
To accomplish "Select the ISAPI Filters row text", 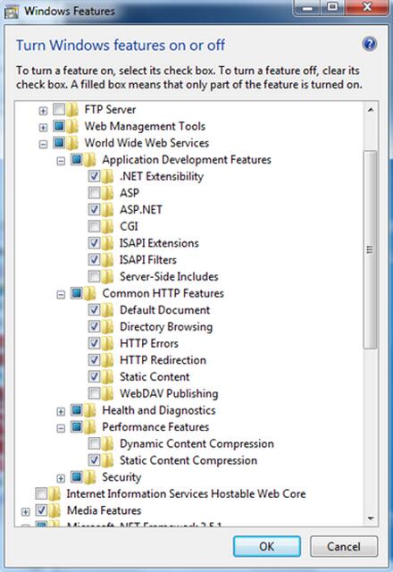I will click(x=148, y=260).
